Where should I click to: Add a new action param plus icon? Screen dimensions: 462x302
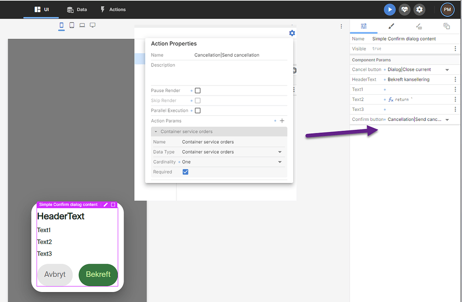282,121
